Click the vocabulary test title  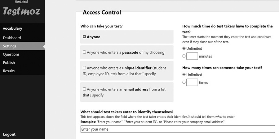(12, 28)
